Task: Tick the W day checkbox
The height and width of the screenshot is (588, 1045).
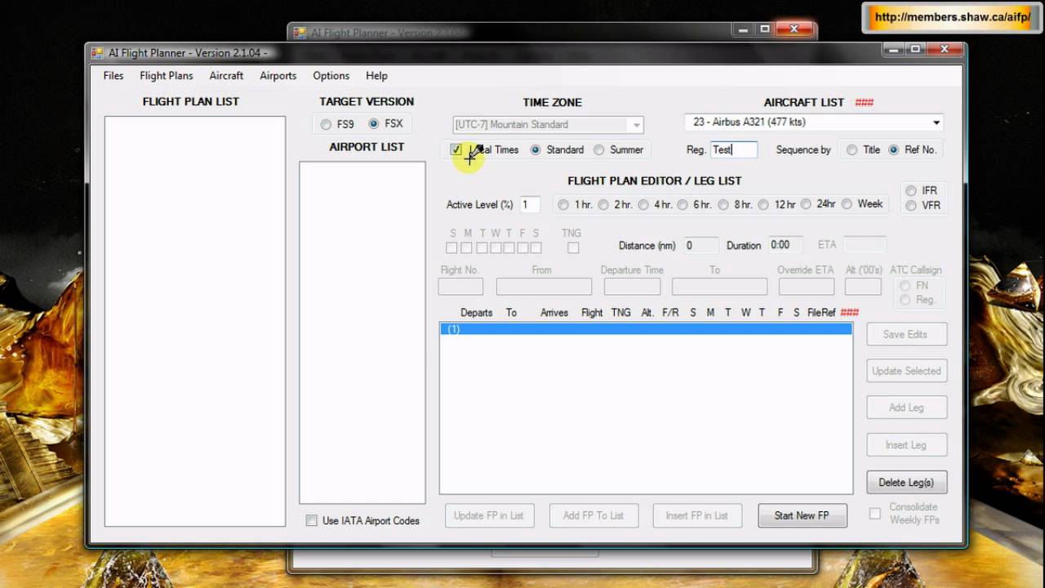Action: pyautogui.click(x=496, y=247)
